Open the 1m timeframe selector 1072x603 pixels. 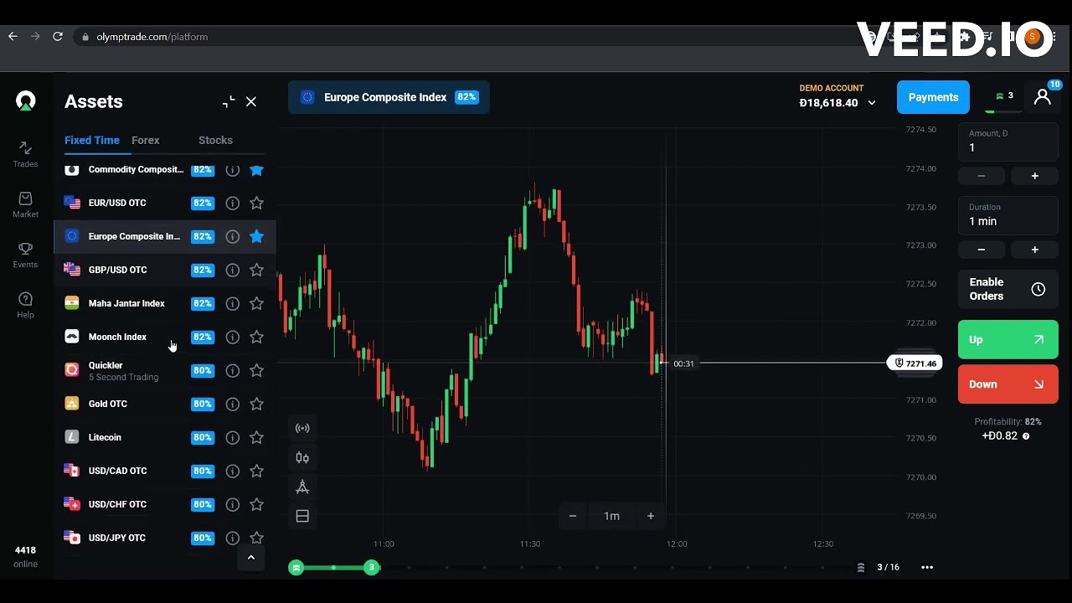611,516
